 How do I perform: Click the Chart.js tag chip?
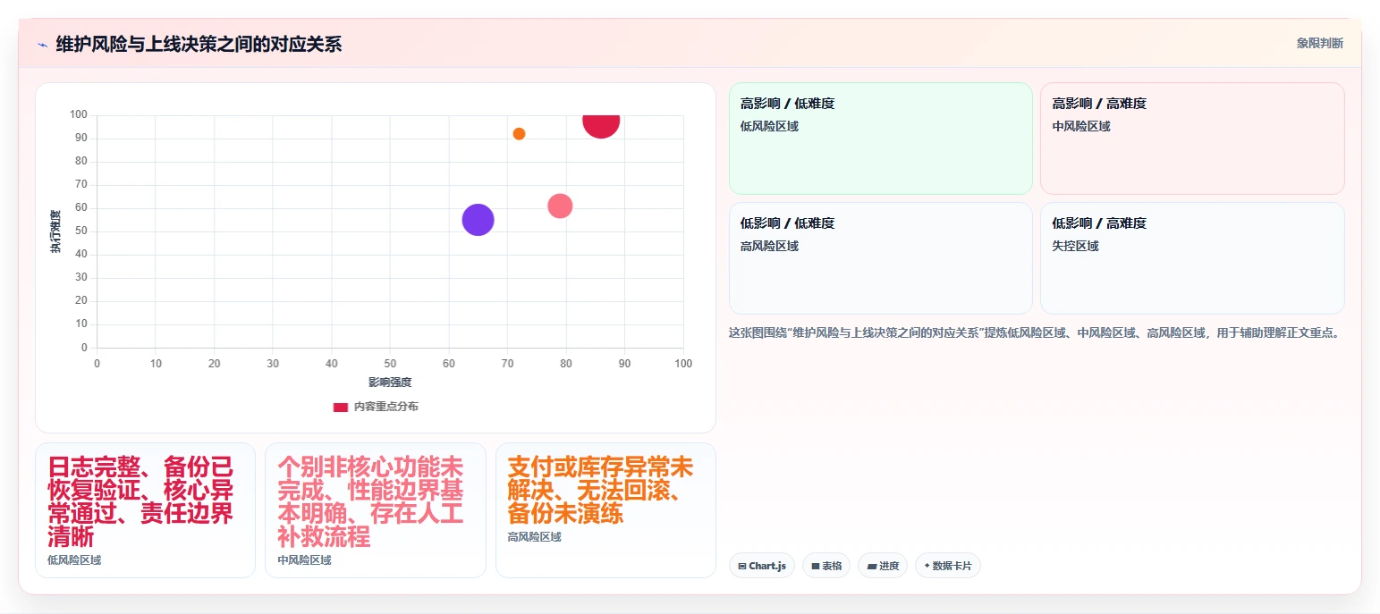pyautogui.click(x=762, y=566)
